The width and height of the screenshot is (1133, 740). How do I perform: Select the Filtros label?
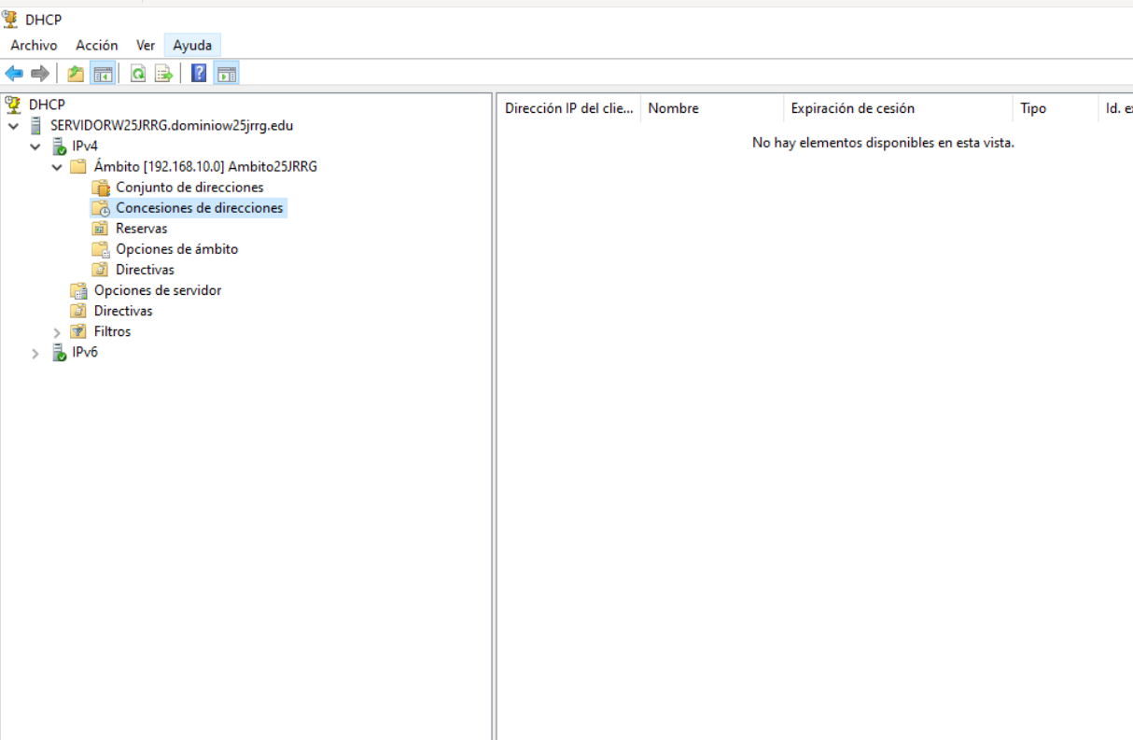pos(112,331)
